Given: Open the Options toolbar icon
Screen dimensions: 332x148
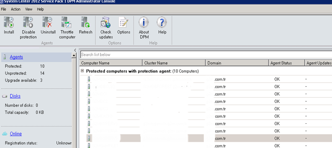Looking at the screenshot, I should (124, 22).
